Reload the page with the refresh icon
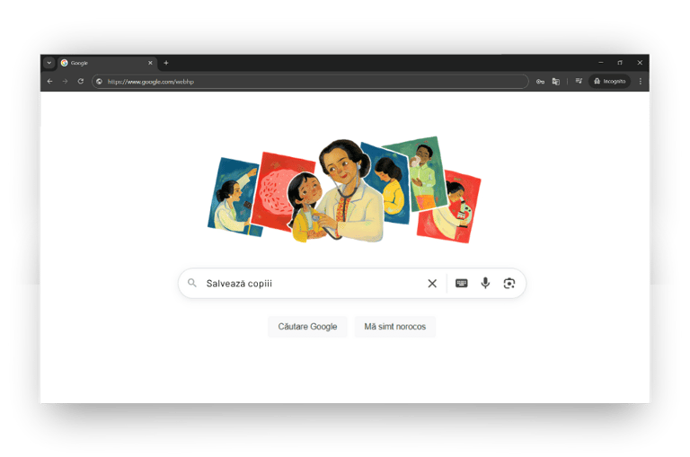This screenshot has height=457, width=690. pos(81,82)
